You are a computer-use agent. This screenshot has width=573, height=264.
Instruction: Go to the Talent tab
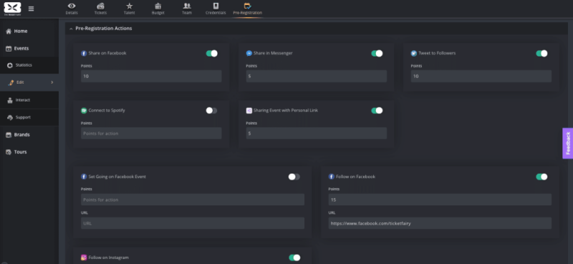click(x=130, y=9)
